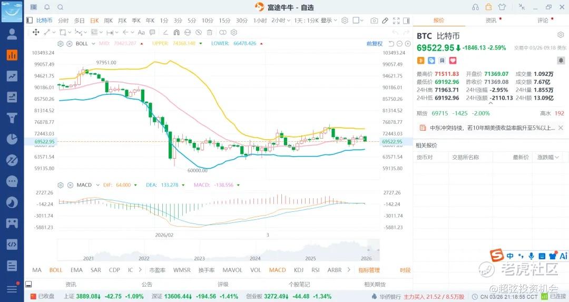Click the timeline navigator range handle
The image size is (569, 302).
(x=370, y=249)
